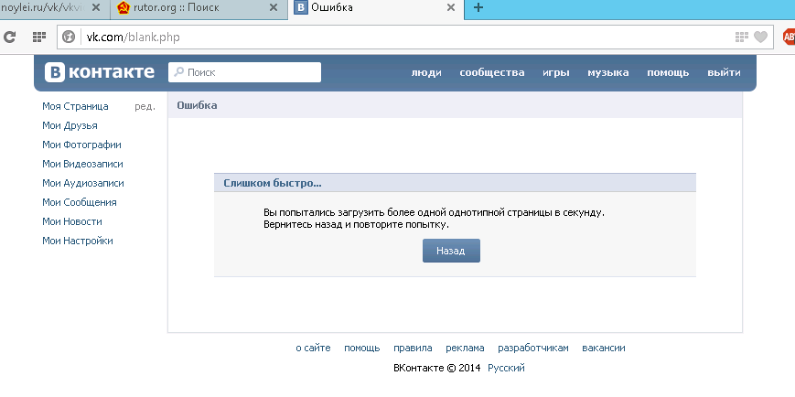Open помощь footer link
Viewport: 795px width, 397px height.
(362, 349)
